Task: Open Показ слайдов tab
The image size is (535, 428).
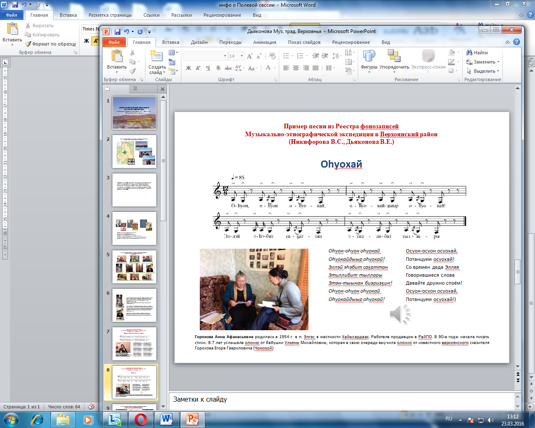Action: (x=304, y=42)
